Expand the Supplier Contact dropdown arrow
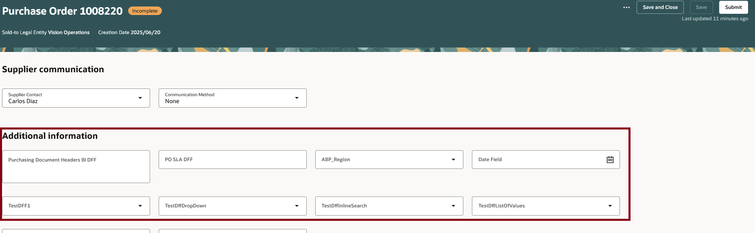This screenshot has width=755, height=233. click(140, 98)
